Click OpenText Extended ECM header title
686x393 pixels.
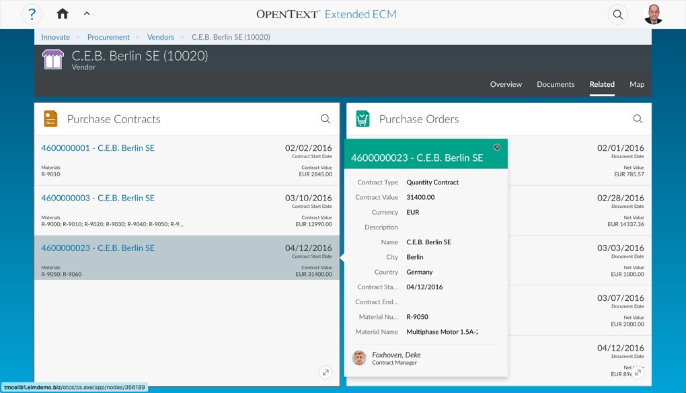[x=326, y=14]
